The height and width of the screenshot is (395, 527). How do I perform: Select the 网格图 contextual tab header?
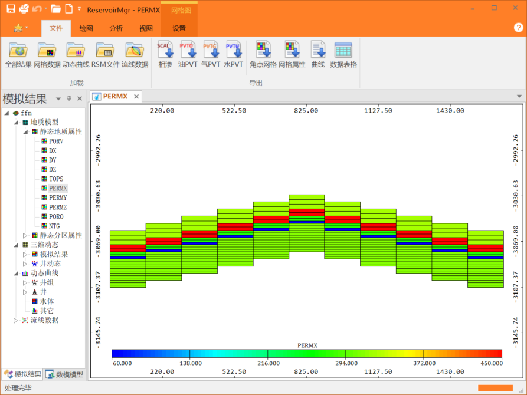[x=181, y=10]
